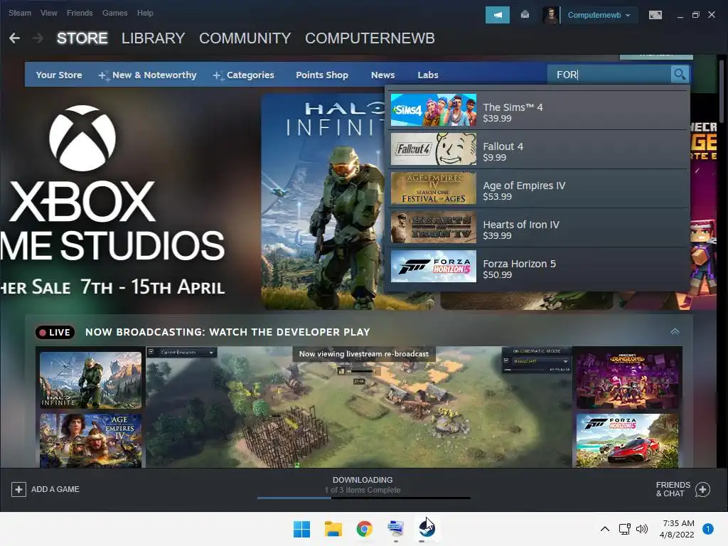
Task: Open the notifications envelope icon
Action: (x=525, y=15)
